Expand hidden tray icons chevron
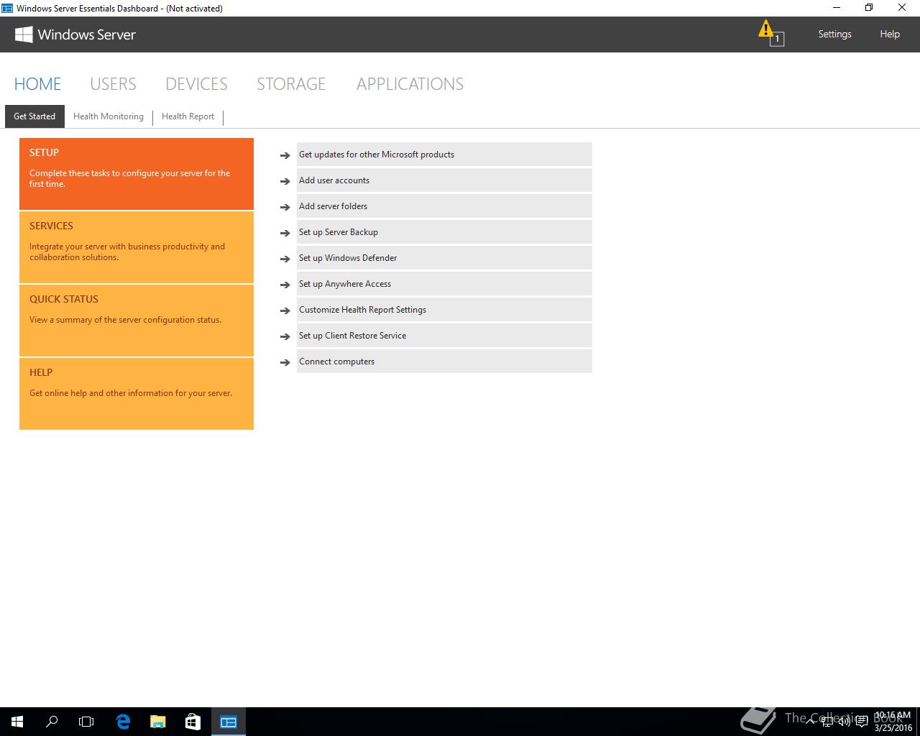The image size is (920, 736). [x=811, y=722]
